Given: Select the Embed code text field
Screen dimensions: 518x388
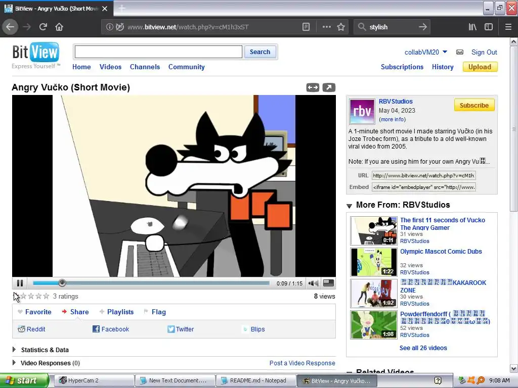Looking at the screenshot, I should tap(423, 187).
